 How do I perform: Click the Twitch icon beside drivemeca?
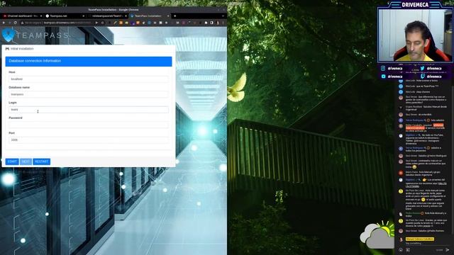(423, 76)
